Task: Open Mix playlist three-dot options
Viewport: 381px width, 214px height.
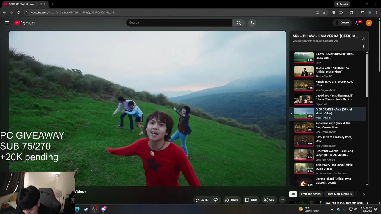Action: tap(363, 47)
